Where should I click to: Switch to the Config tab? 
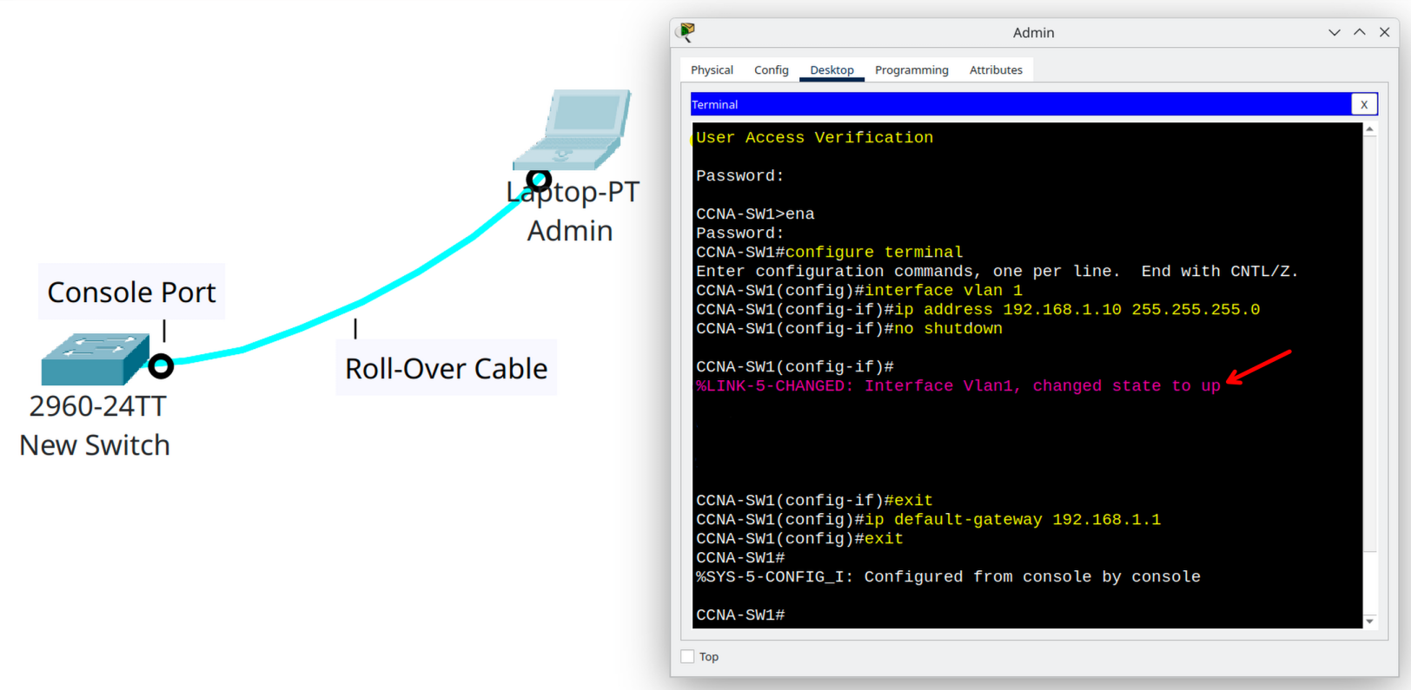pos(771,70)
